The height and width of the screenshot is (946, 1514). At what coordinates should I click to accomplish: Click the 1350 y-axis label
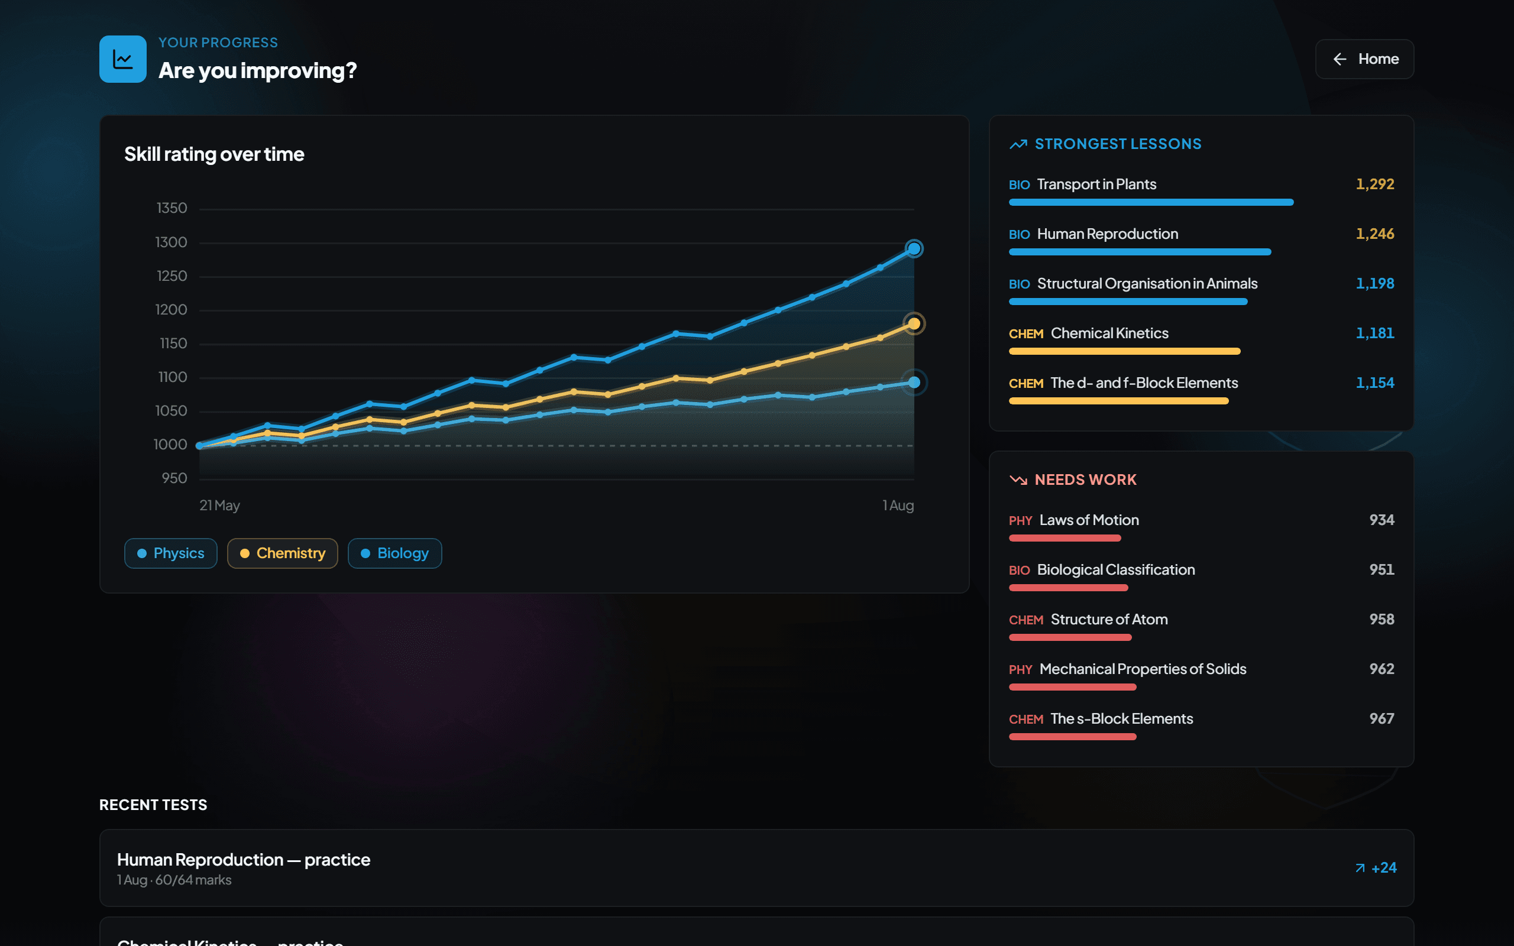[x=172, y=208]
